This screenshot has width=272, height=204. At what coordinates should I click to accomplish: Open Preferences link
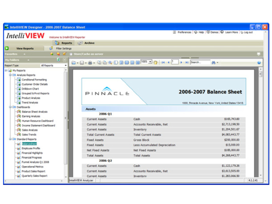tap(184, 32)
